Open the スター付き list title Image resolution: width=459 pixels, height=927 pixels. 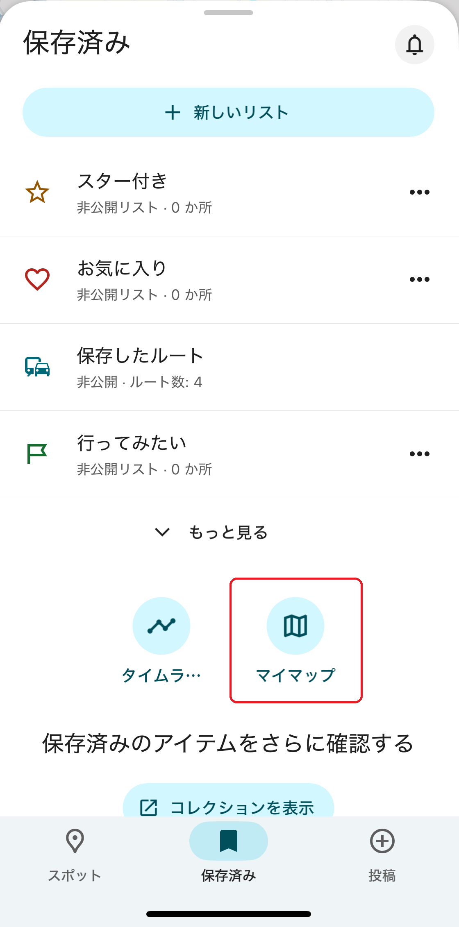coord(122,181)
